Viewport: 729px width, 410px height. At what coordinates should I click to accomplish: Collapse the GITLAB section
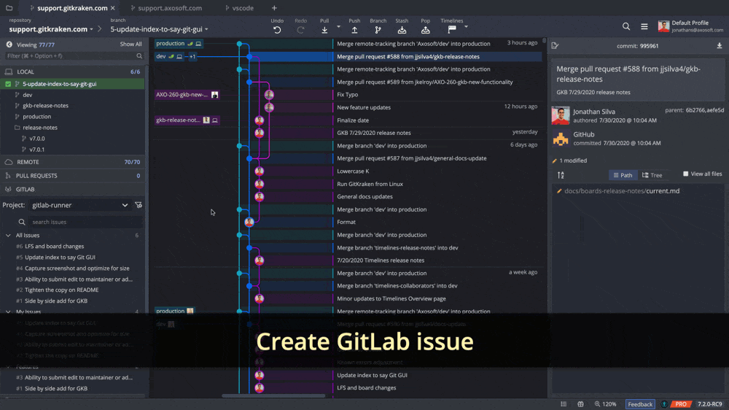72,189
